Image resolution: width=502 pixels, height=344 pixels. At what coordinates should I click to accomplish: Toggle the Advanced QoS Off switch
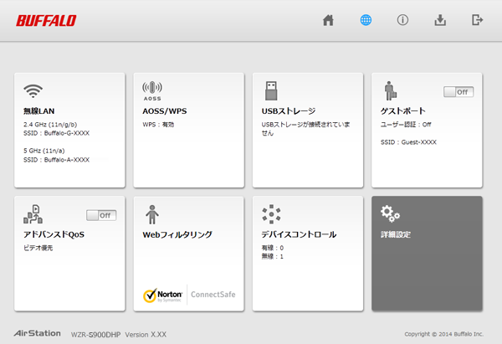[101, 215]
